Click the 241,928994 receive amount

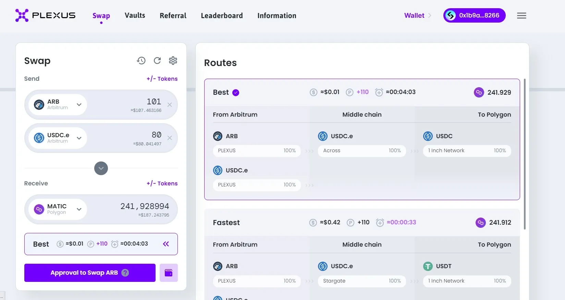point(145,206)
